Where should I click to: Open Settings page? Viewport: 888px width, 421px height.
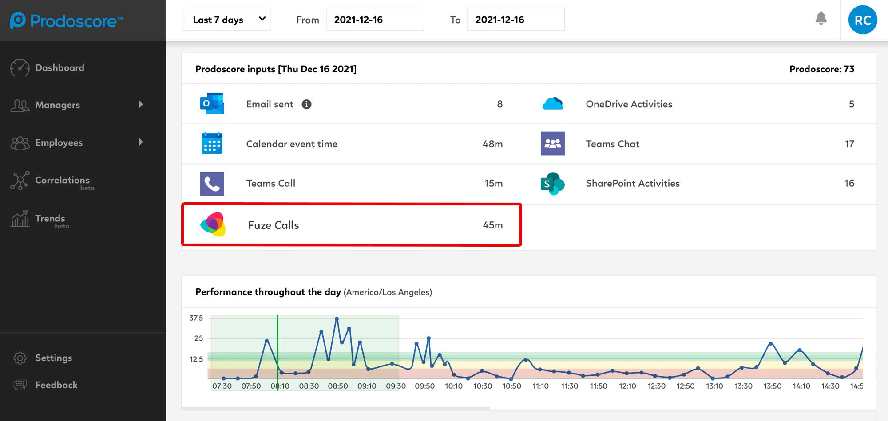[53, 358]
